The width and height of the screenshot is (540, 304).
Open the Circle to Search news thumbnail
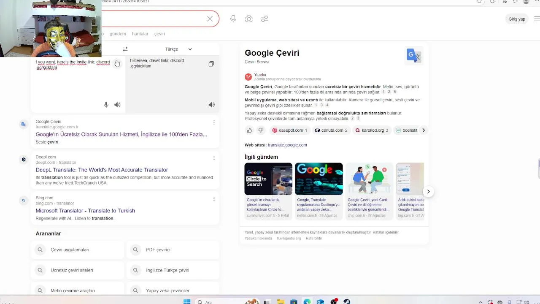268,179
